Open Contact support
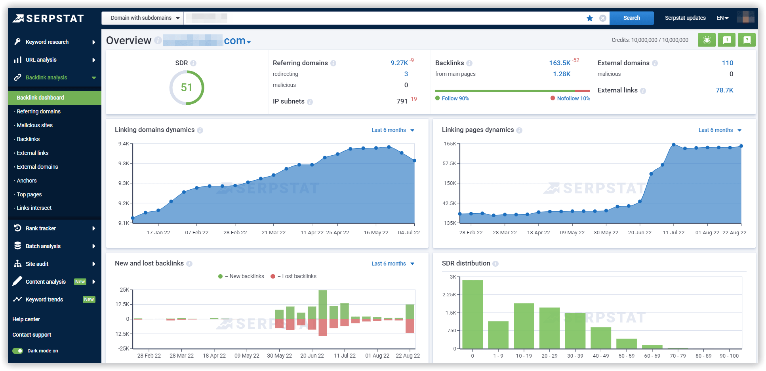This screenshot has height=371, width=766. pos(32,335)
